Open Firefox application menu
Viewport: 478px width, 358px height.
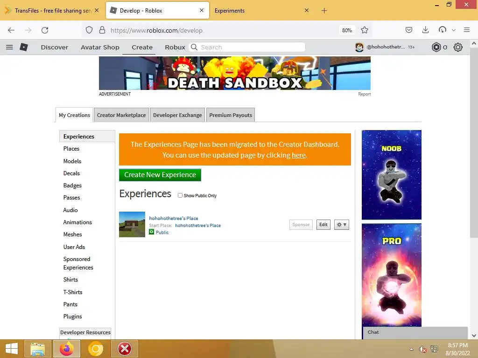pyautogui.click(x=466, y=30)
